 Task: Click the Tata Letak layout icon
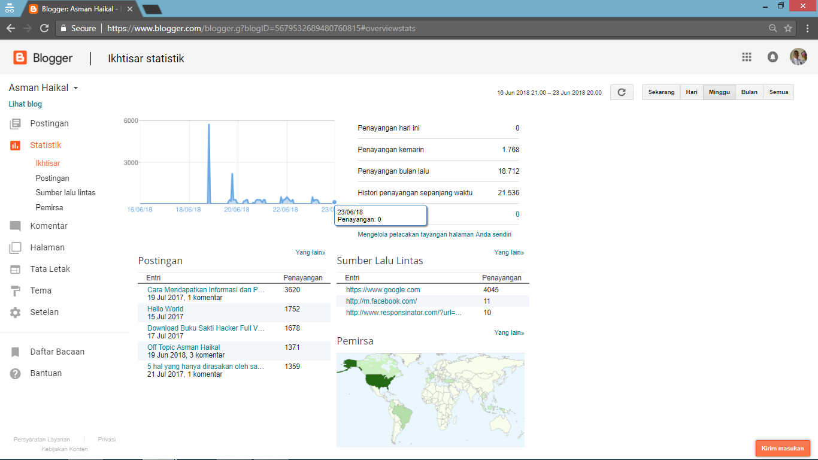click(15, 269)
